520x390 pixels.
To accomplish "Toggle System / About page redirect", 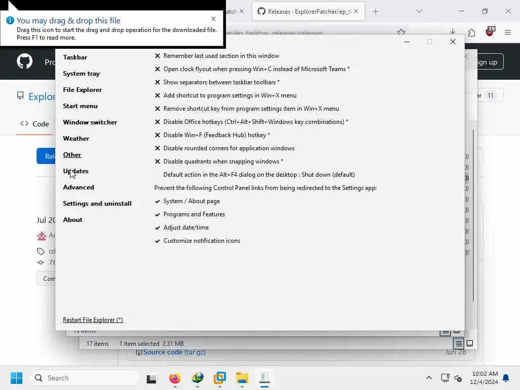I will (x=187, y=201).
